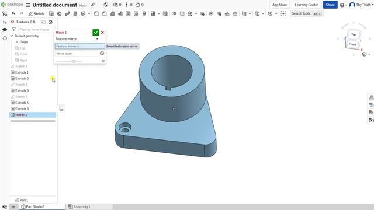Screen dimensions: 374x210
Task: Open the Learning Center
Action: (306, 5)
